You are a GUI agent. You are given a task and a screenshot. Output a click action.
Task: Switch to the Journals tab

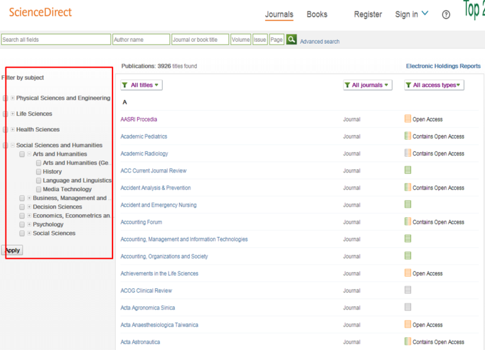click(x=279, y=15)
